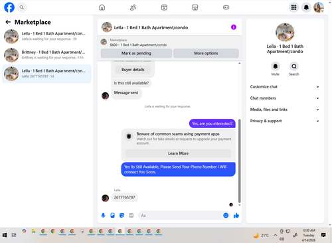Expand the Chat members section
Screen dimensions: 332x243
(285, 98)
